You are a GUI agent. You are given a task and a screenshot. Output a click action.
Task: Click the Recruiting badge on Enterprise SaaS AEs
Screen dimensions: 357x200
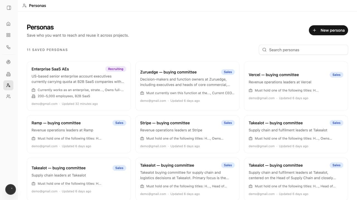click(x=116, y=69)
